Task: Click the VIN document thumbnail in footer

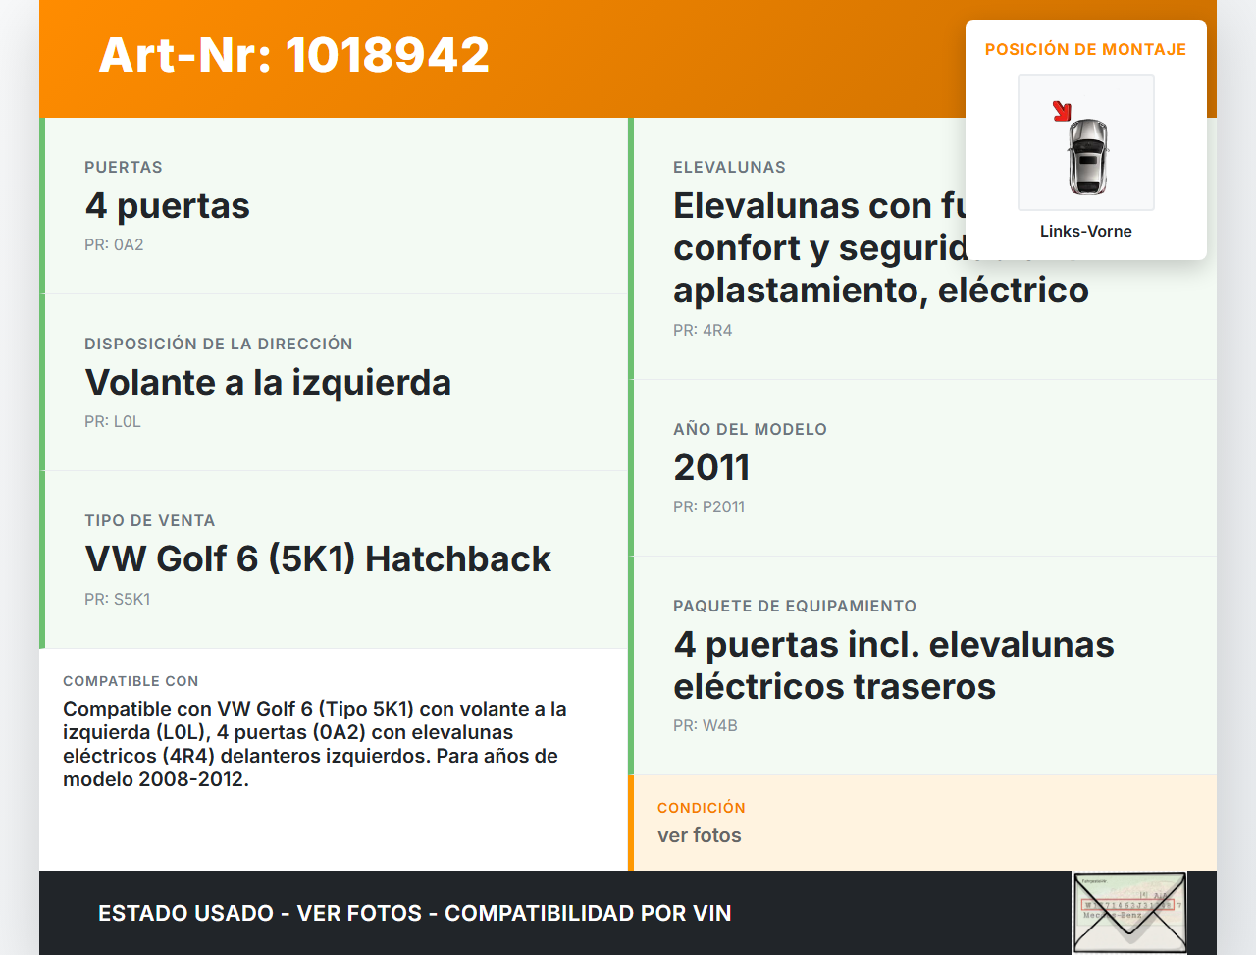Action: pos(1128,912)
